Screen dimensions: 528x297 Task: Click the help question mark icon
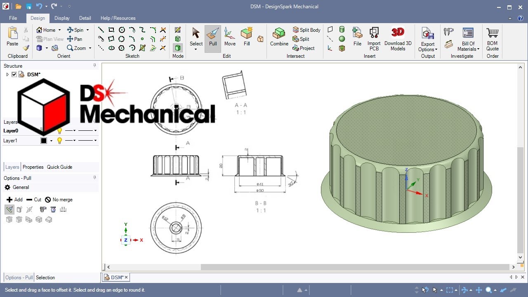[521, 18]
